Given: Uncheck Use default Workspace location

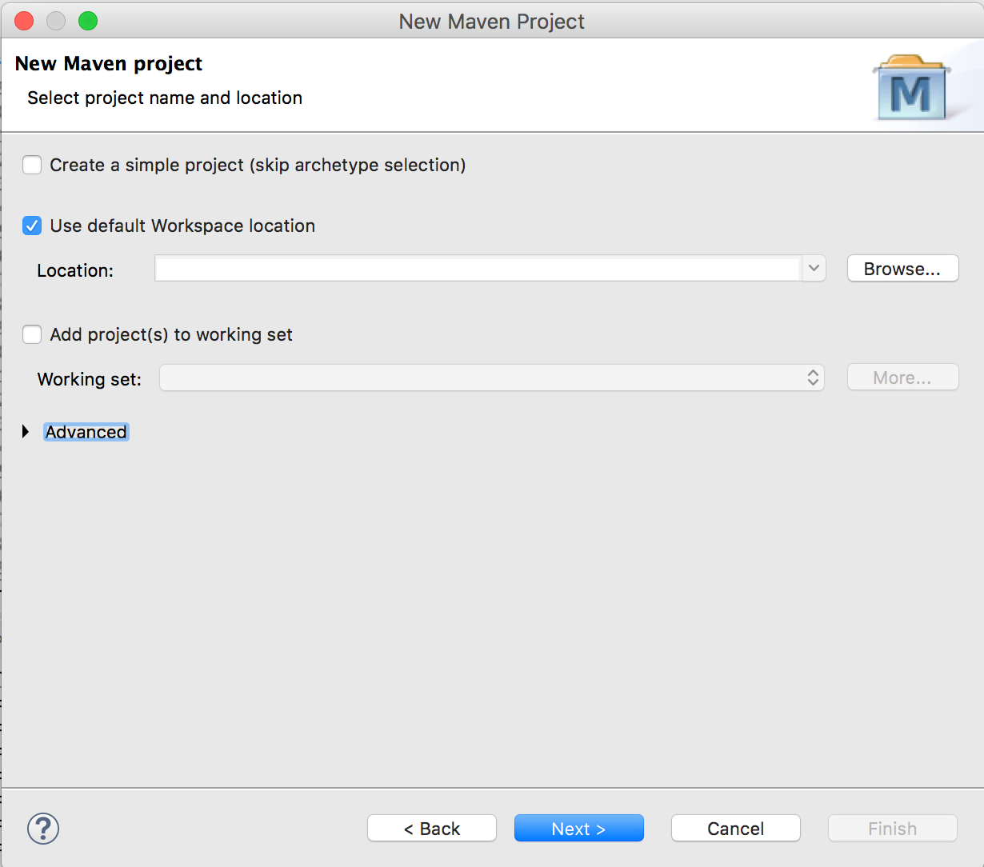Looking at the screenshot, I should coord(32,226).
